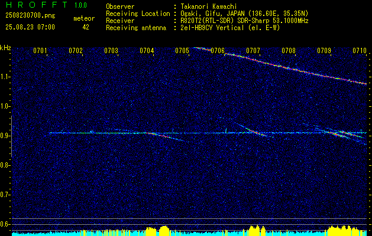Viewport: 372px width, 236px height.
Task: Click the 0706 time marker
Action: tap(218, 50)
